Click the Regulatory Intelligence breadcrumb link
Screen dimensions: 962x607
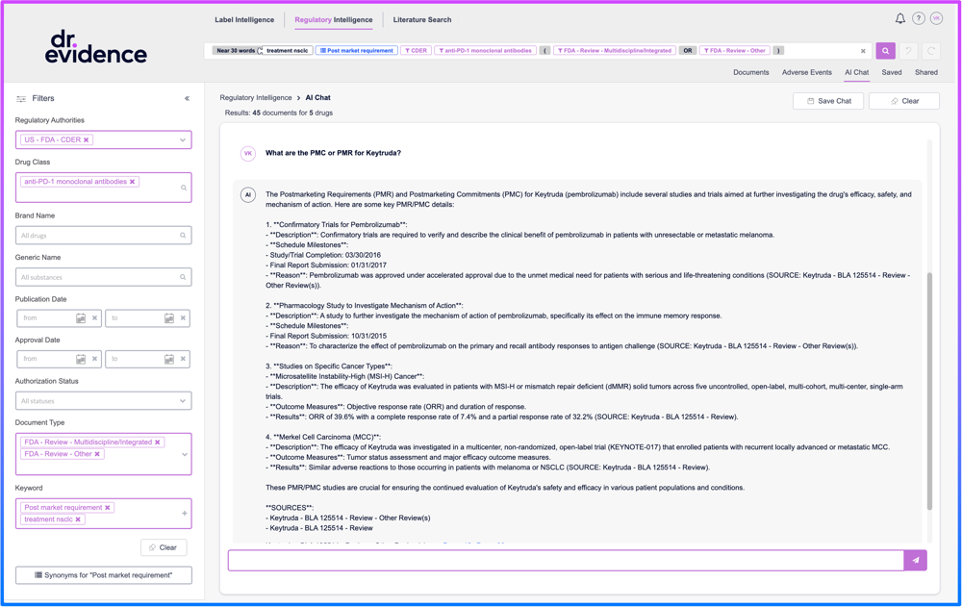coord(256,97)
